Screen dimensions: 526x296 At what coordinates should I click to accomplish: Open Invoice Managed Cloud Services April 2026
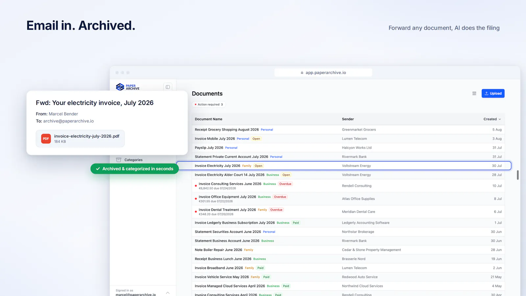[230, 286]
